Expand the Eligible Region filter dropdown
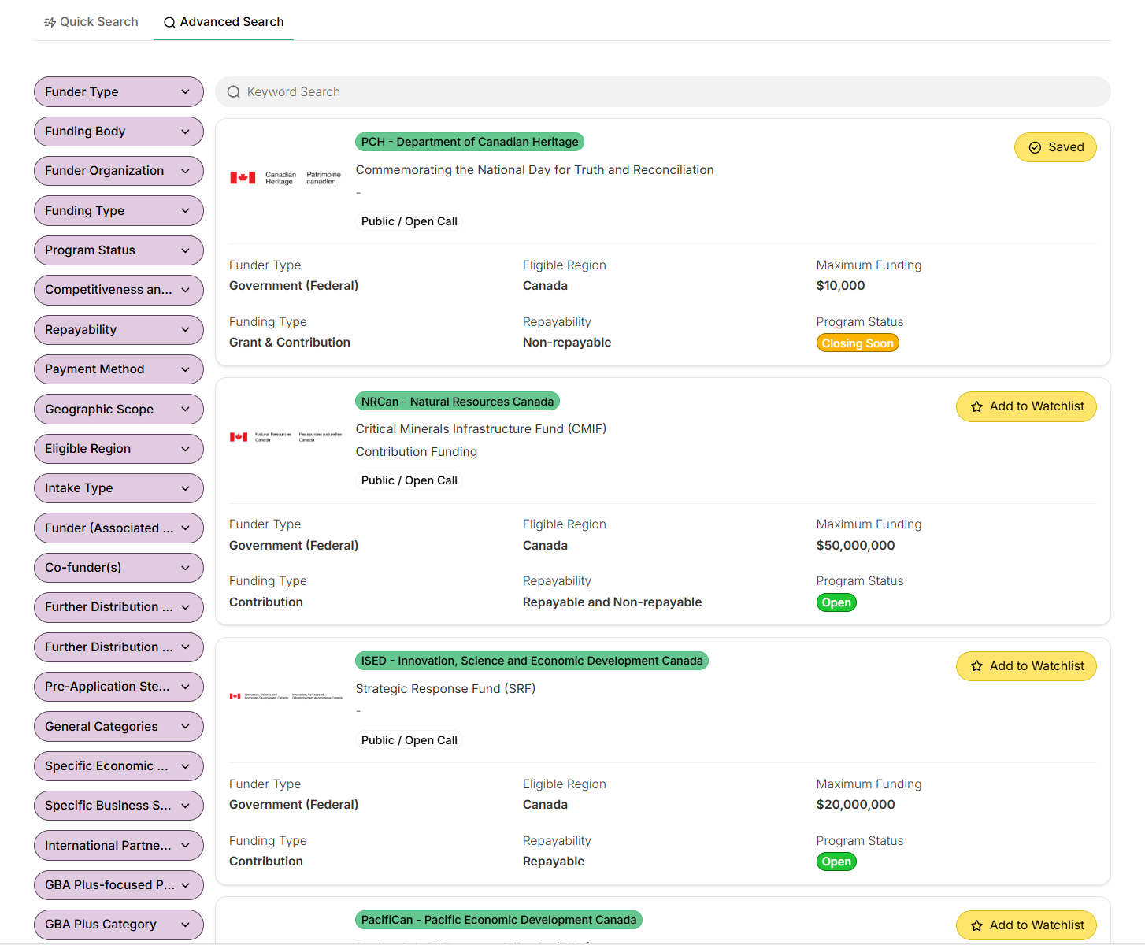The image size is (1145, 945). click(119, 449)
